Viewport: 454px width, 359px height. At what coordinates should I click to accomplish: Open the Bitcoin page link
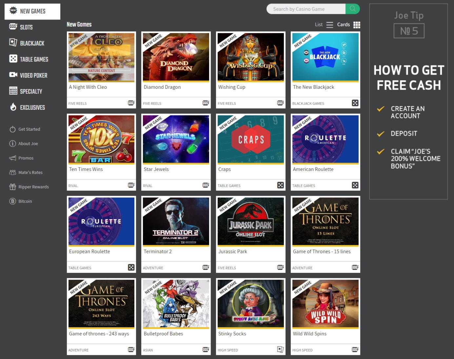pyautogui.click(x=25, y=201)
